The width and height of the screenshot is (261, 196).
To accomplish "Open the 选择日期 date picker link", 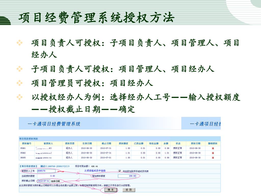I will click(55, 181).
